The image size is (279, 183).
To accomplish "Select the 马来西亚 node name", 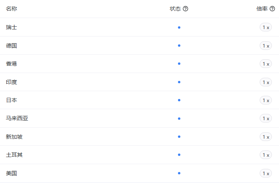I will coord(17,119).
